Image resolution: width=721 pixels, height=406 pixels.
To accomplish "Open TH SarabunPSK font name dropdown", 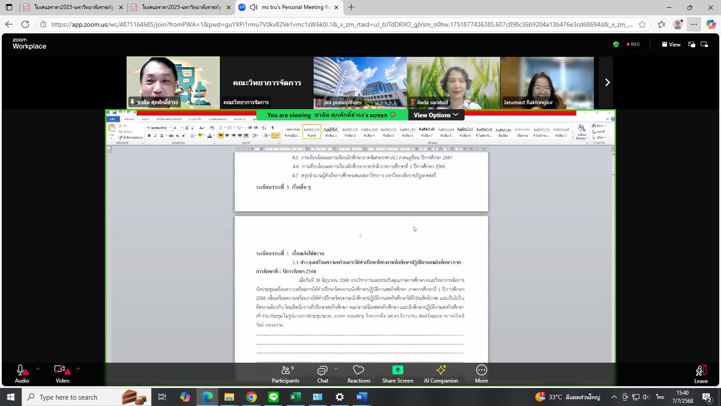I will 171,128.
